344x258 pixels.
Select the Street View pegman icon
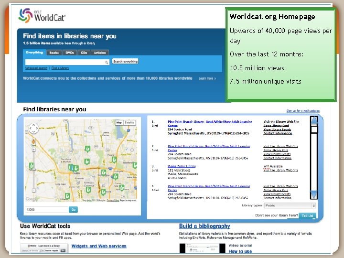33,141
